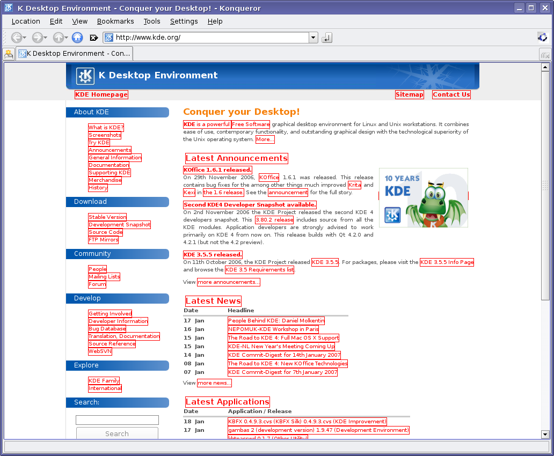
Task: Go forward with the Forward arrow button
Action: [37, 38]
